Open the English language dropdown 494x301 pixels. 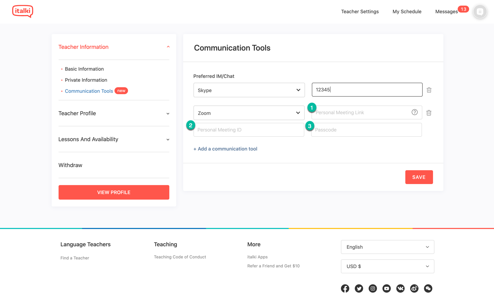click(x=387, y=247)
